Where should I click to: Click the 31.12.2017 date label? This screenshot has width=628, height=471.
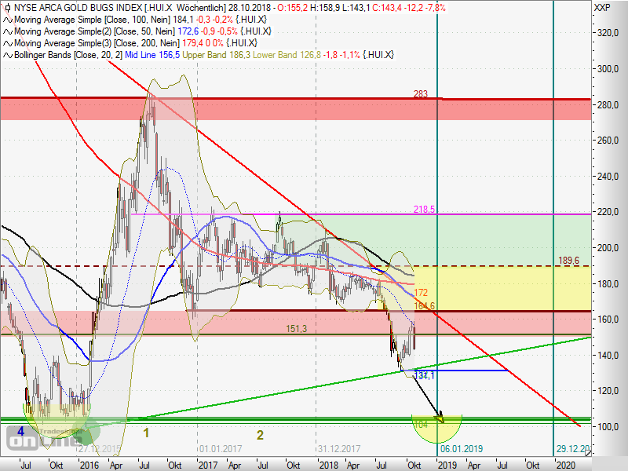pyautogui.click(x=338, y=448)
